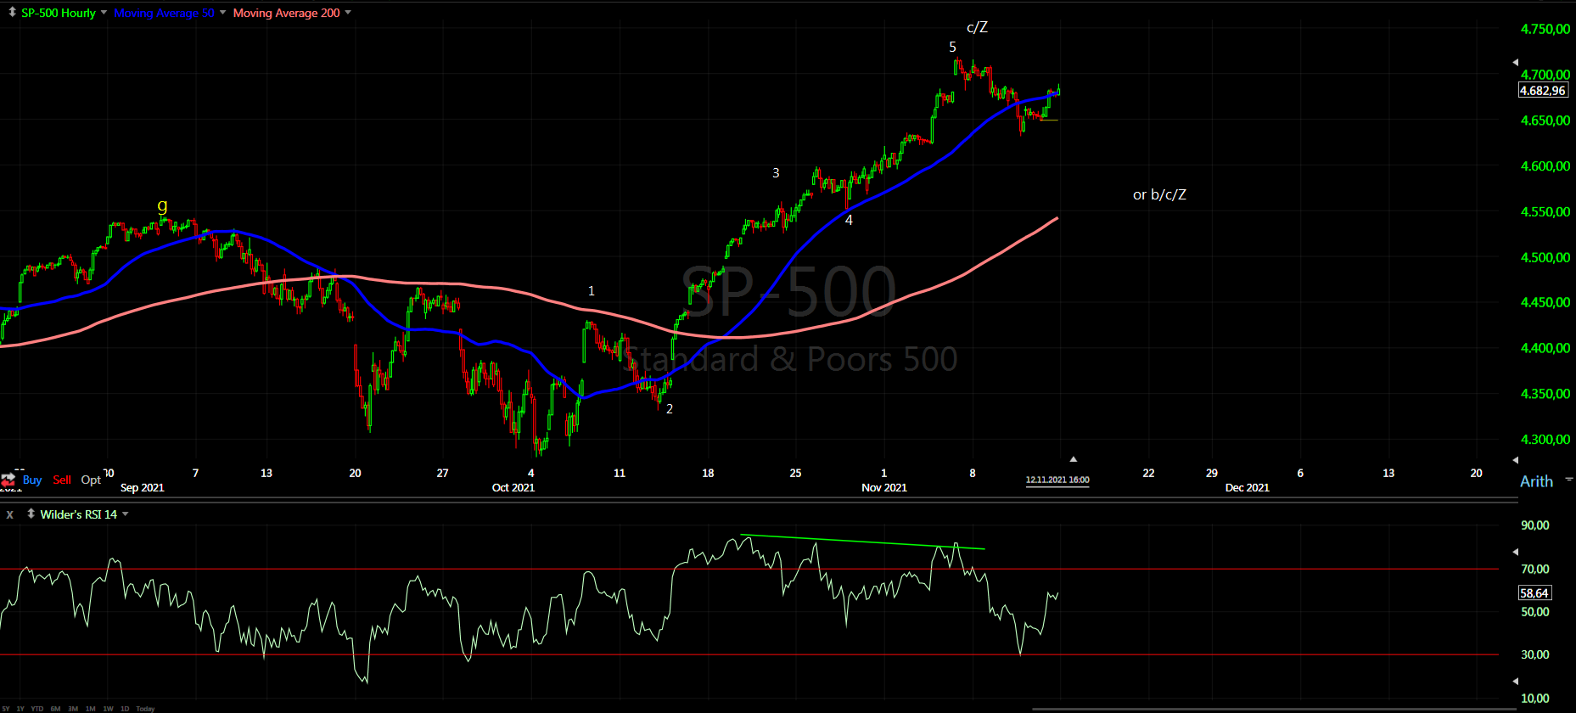1576x713 pixels.
Task: Select the Today time range
Action: point(145,709)
